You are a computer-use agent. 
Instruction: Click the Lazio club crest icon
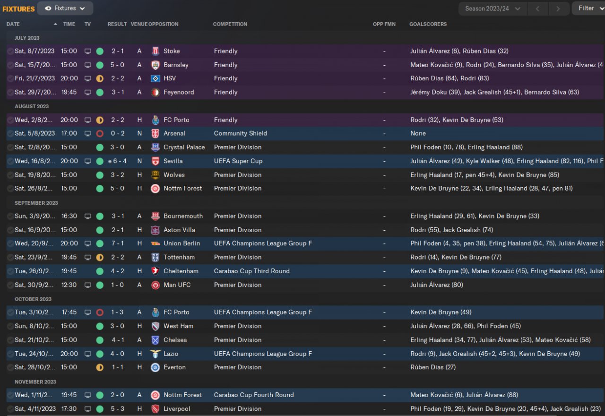[155, 354]
